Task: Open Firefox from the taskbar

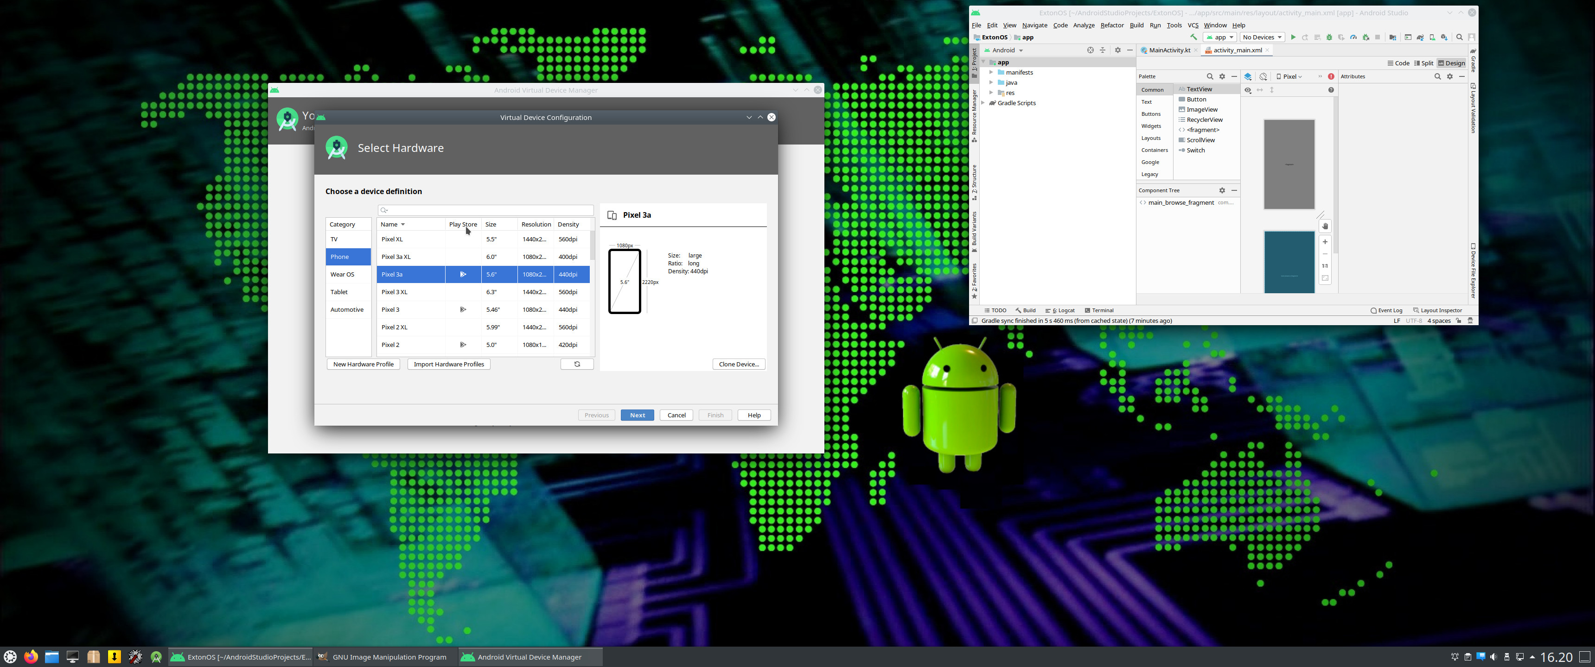Action: tap(31, 656)
